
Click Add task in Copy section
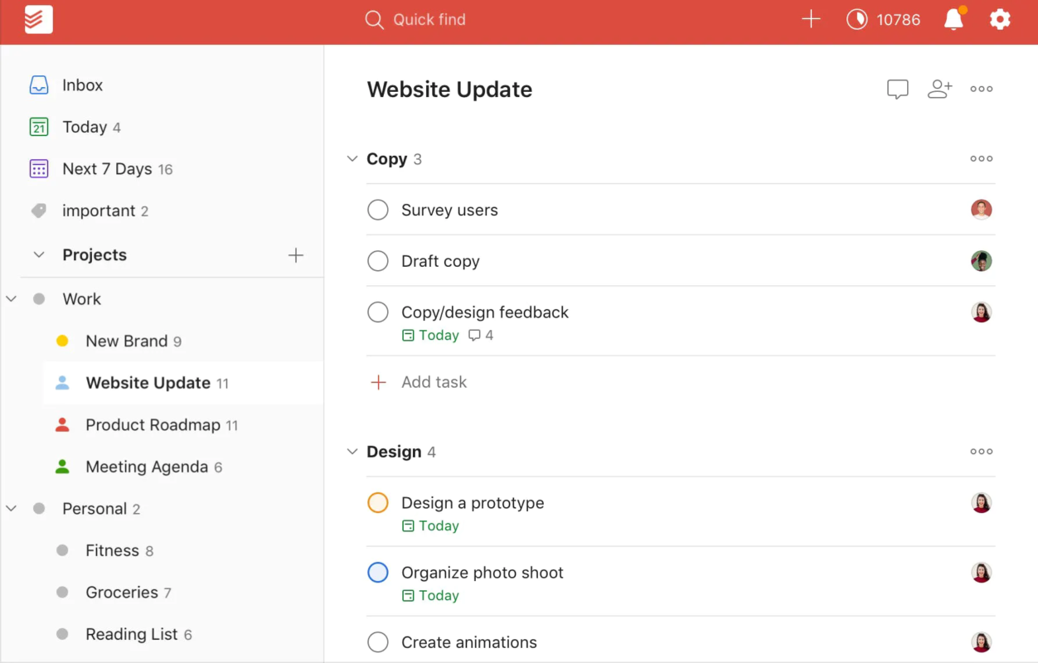coord(434,382)
